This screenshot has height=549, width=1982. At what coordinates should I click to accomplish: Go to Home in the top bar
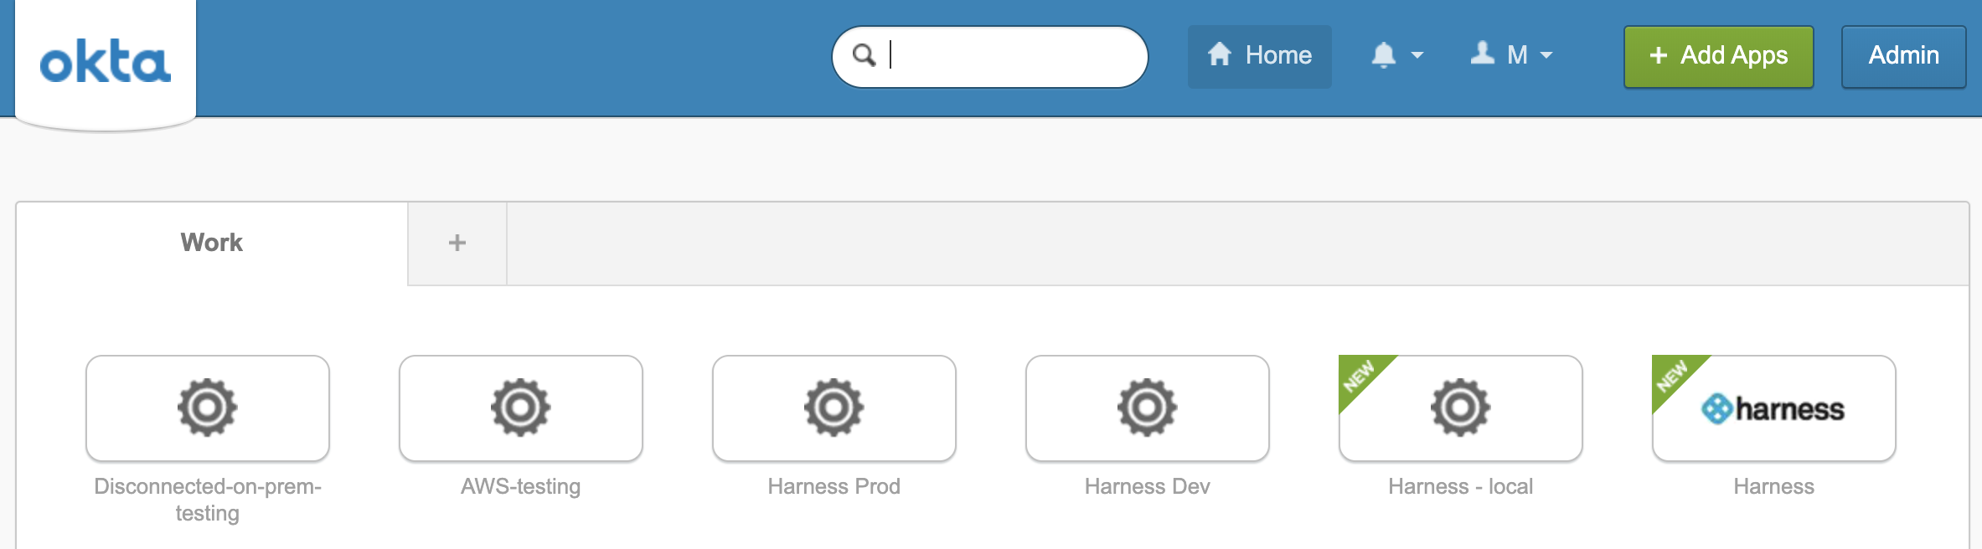[x=1260, y=56]
